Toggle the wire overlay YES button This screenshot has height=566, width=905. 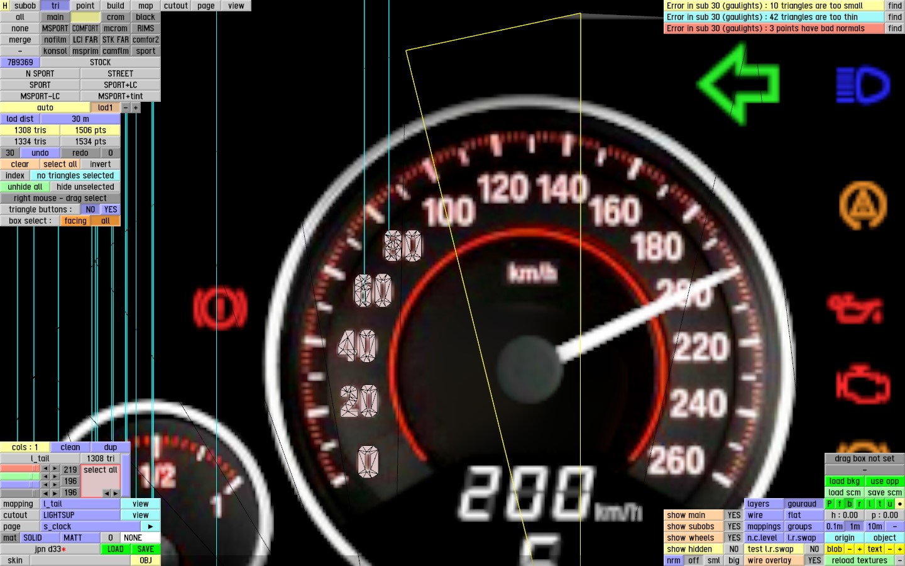pos(814,560)
